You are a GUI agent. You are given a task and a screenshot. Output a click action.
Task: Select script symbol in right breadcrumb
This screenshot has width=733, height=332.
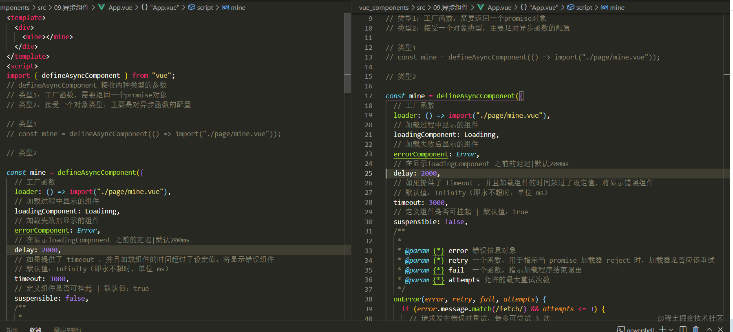(x=584, y=7)
